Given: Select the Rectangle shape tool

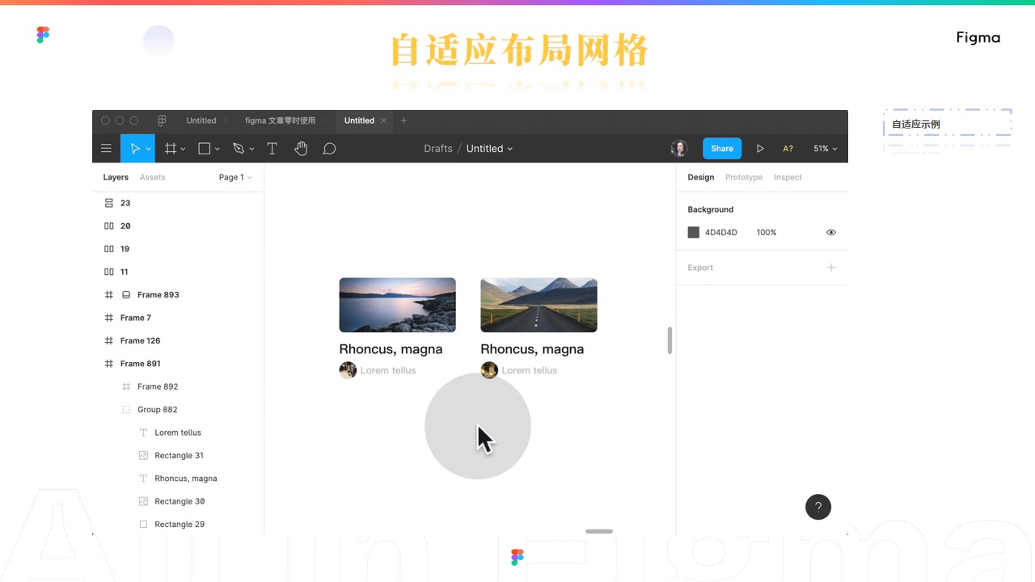Looking at the screenshot, I should pos(205,149).
